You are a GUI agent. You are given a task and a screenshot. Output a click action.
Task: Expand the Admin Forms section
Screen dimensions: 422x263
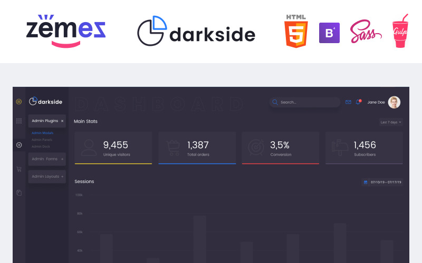pyautogui.click(x=62, y=159)
